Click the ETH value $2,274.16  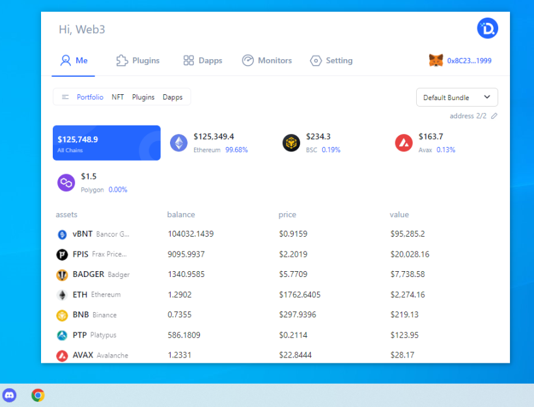coord(408,295)
